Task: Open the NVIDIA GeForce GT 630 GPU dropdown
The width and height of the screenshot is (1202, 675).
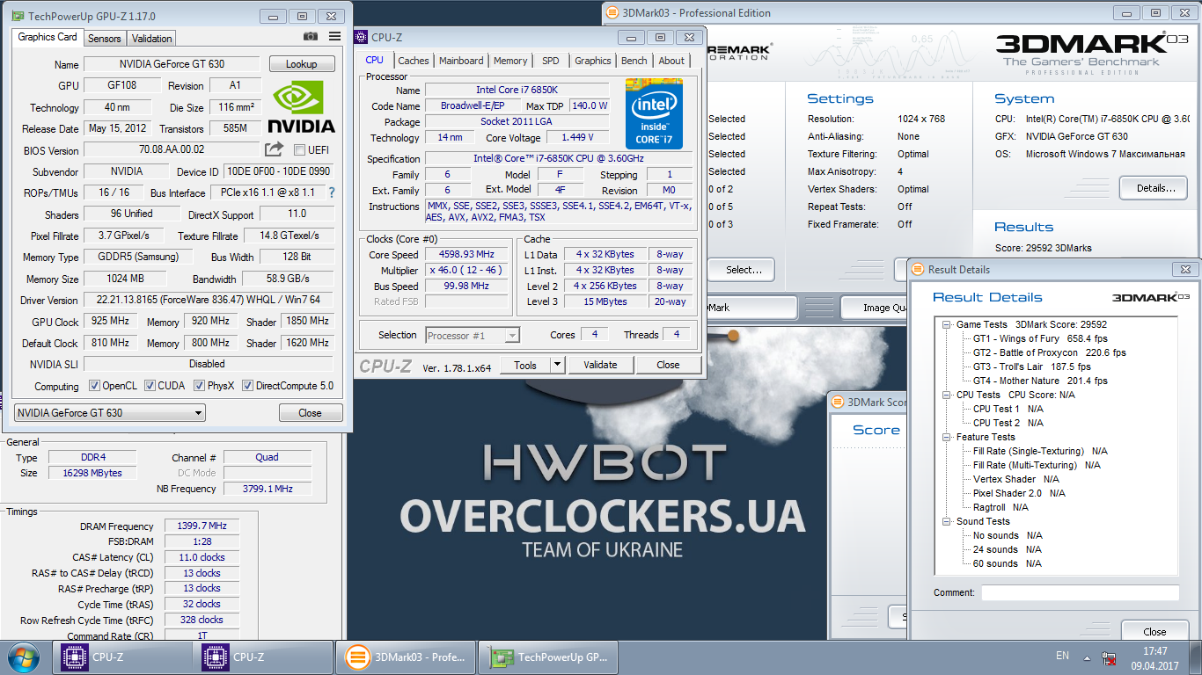Action: point(110,412)
